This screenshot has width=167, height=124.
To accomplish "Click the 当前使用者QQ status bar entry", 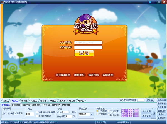I will click(124, 122).
